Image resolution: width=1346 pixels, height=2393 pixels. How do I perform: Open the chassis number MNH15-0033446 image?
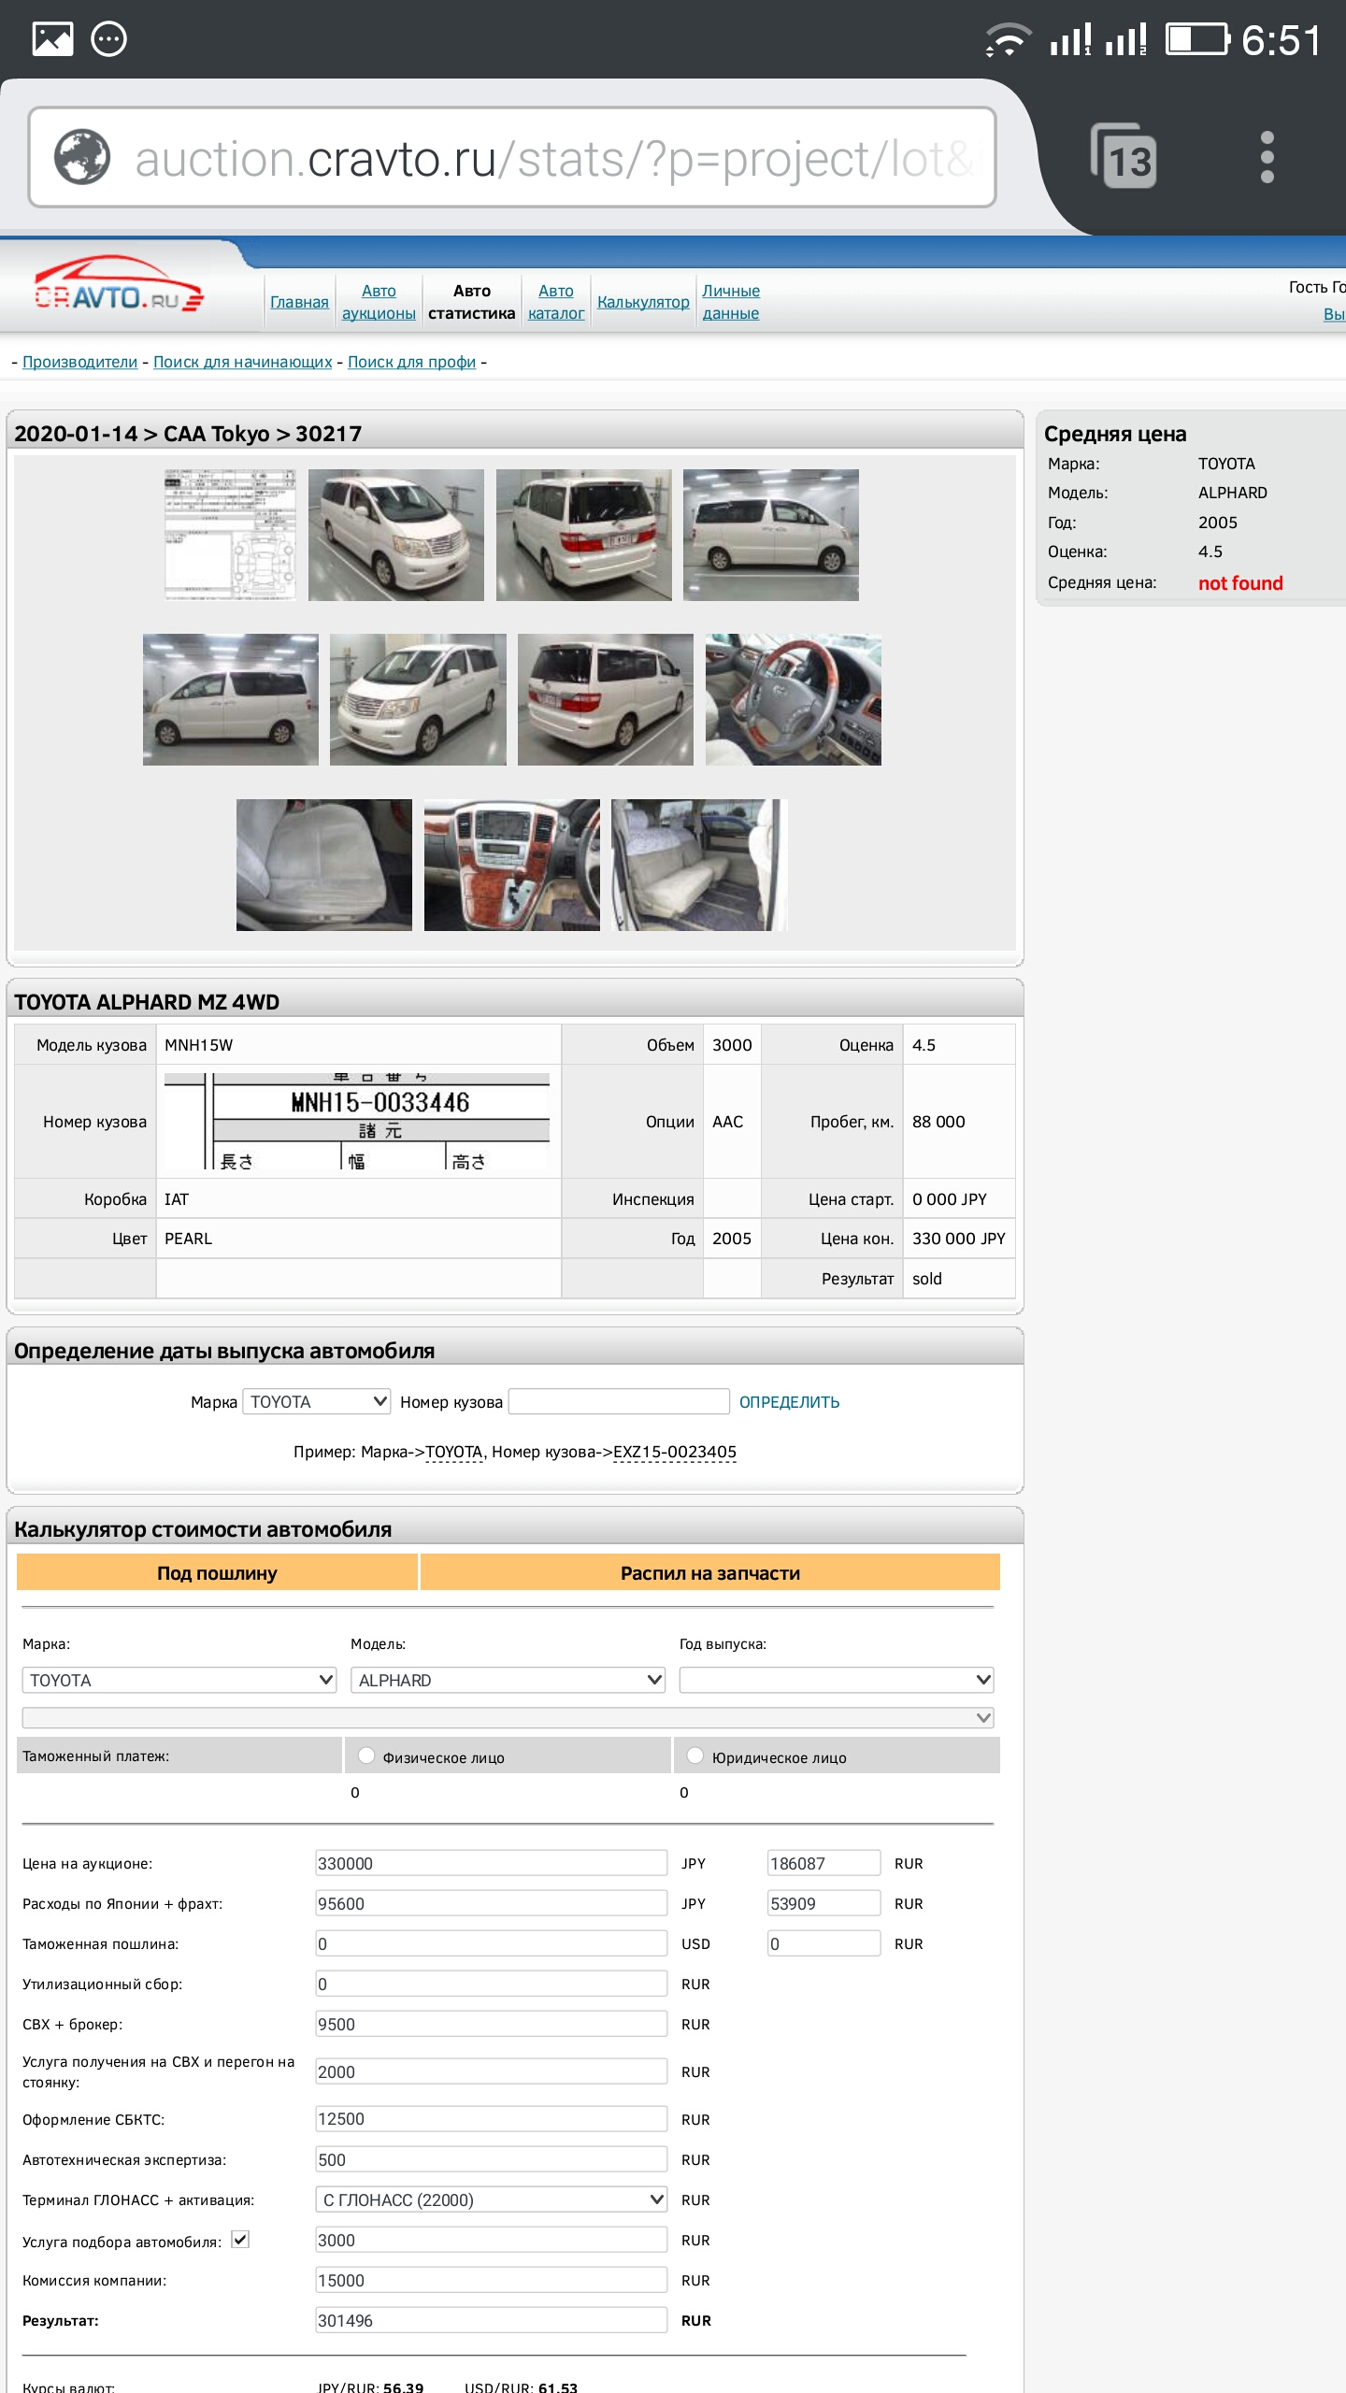357,1121
